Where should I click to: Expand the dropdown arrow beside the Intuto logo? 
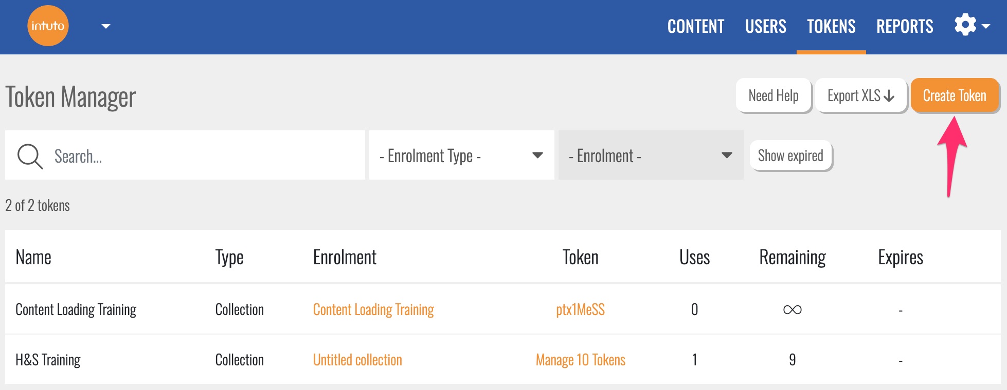106,26
